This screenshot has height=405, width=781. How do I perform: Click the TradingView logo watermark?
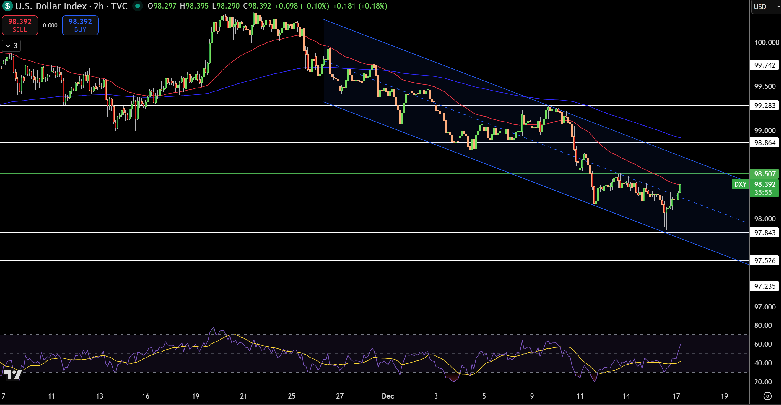(x=13, y=375)
